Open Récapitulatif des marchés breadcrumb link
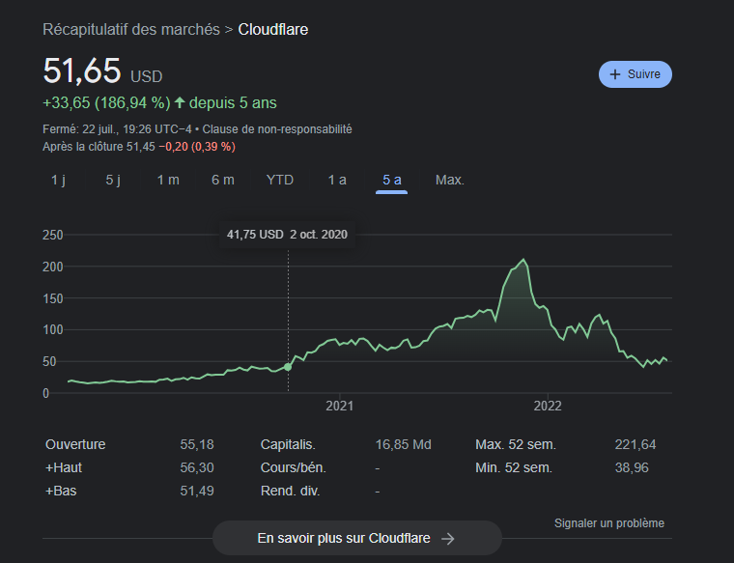This screenshot has height=563, width=734. coord(131,30)
